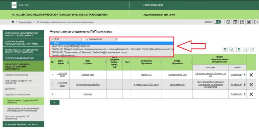Screen dimensions: 259x129
Task: Select Тест ПОО option in list
Action: [112, 46]
